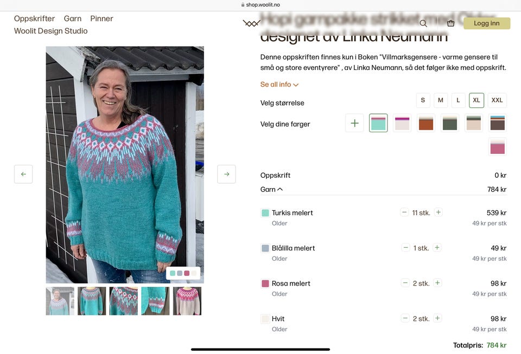Show the pink sweater thumbnail image
This screenshot has height=354, width=521.
187,301
